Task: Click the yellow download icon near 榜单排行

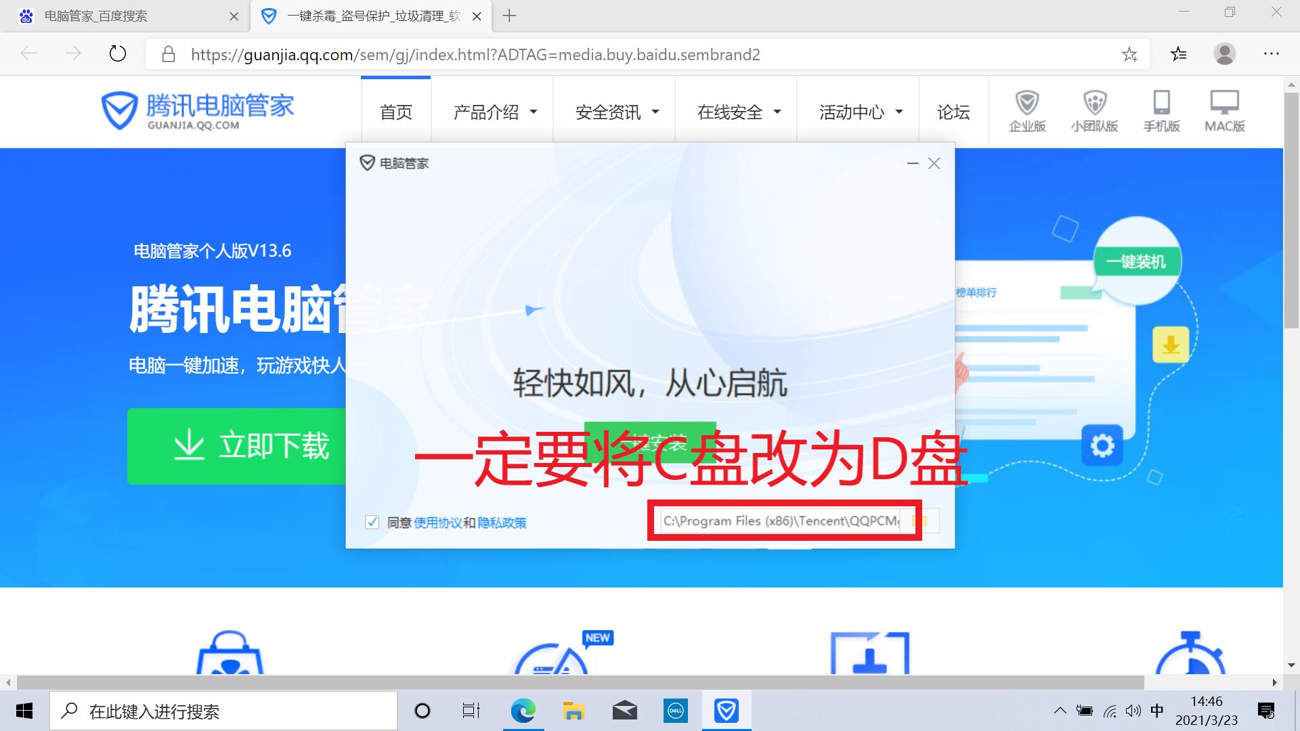Action: pyautogui.click(x=1170, y=343)
